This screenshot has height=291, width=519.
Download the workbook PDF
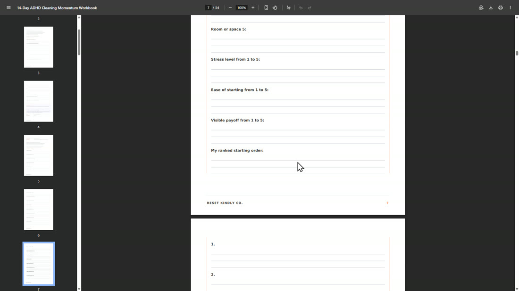pyautogui.click(x=491, y=8)
